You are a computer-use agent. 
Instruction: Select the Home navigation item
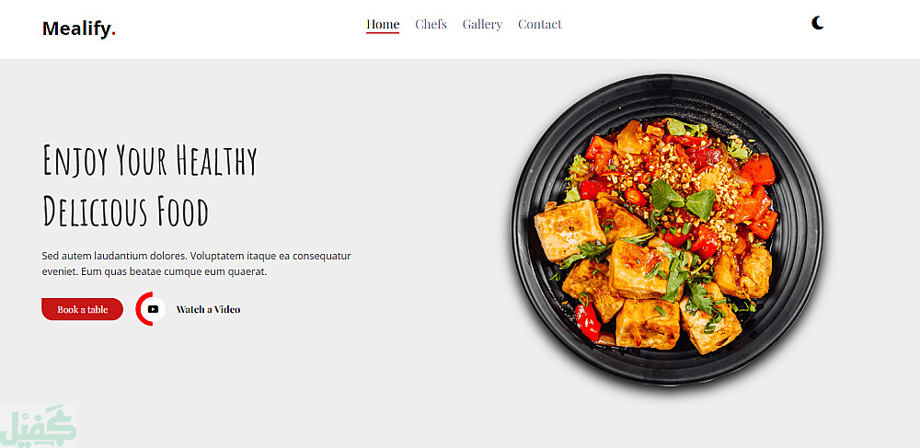click(383, 24)
